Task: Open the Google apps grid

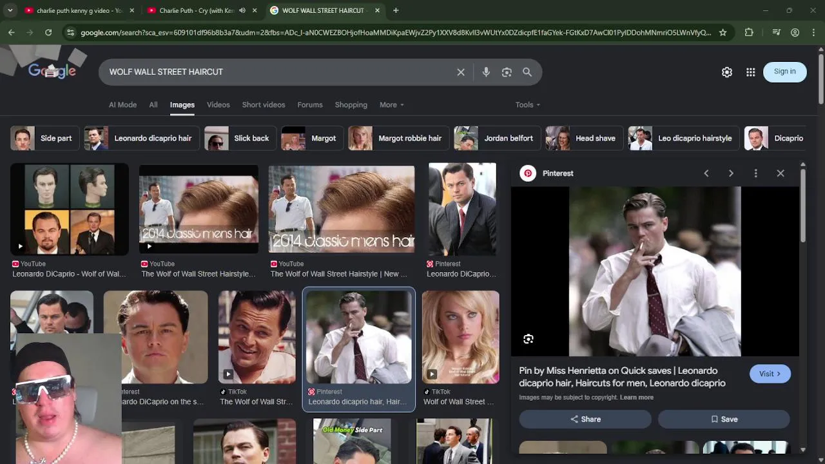Action: [x=751, y=72]
